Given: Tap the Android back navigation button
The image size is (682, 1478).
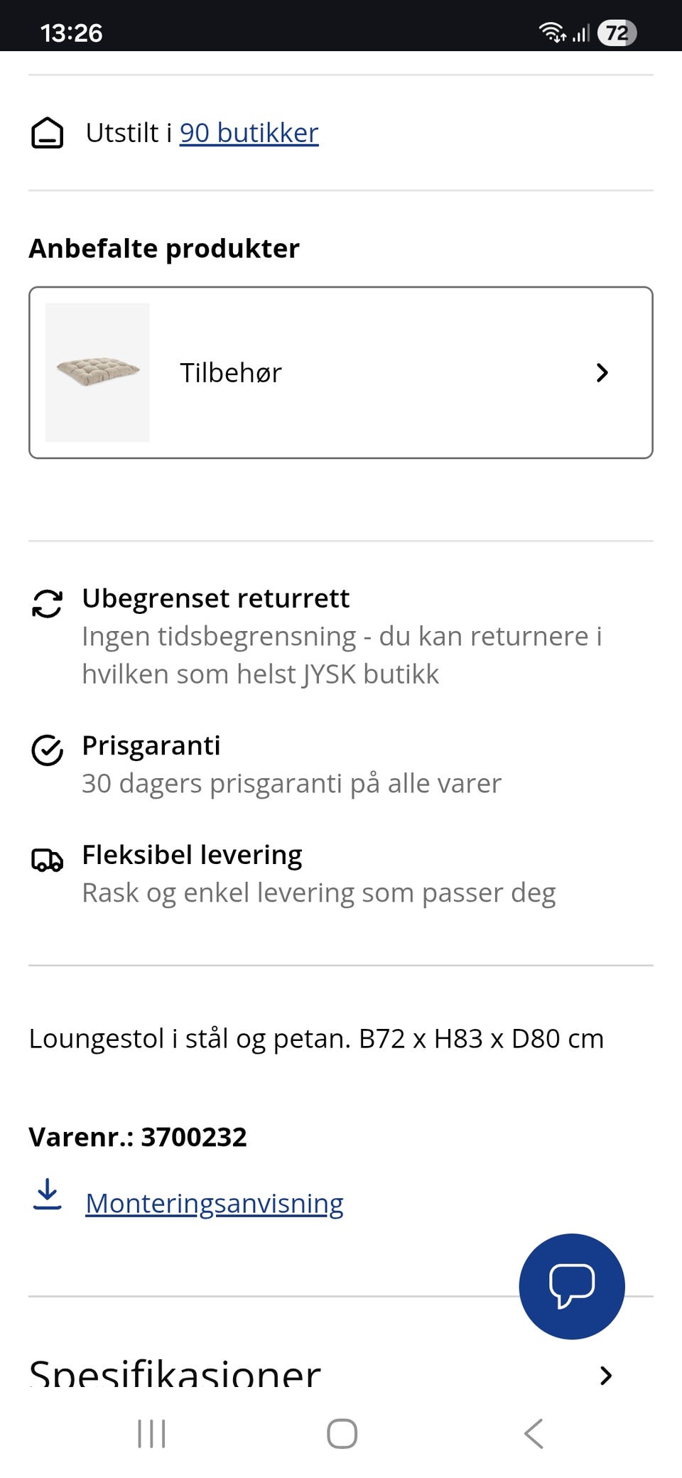Looking at the screenshot, I should 534,1433.
